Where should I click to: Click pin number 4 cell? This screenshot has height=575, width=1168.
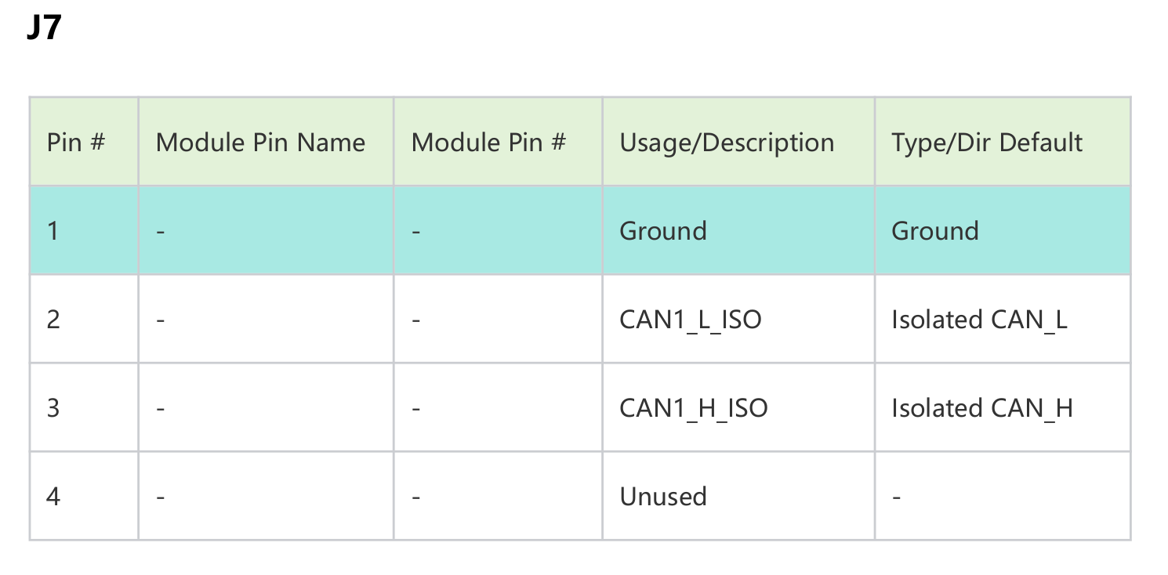53,497
